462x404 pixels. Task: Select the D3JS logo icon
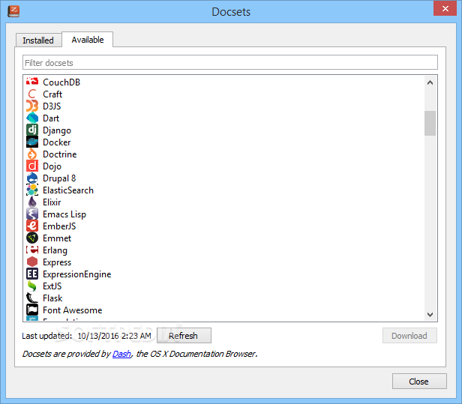(x=32, y=106)
